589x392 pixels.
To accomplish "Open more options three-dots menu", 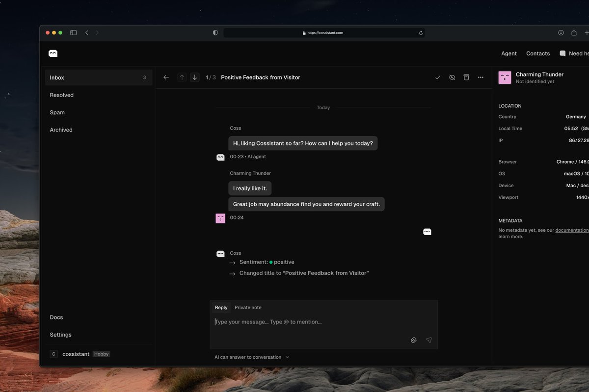I will tap(481, 77).
